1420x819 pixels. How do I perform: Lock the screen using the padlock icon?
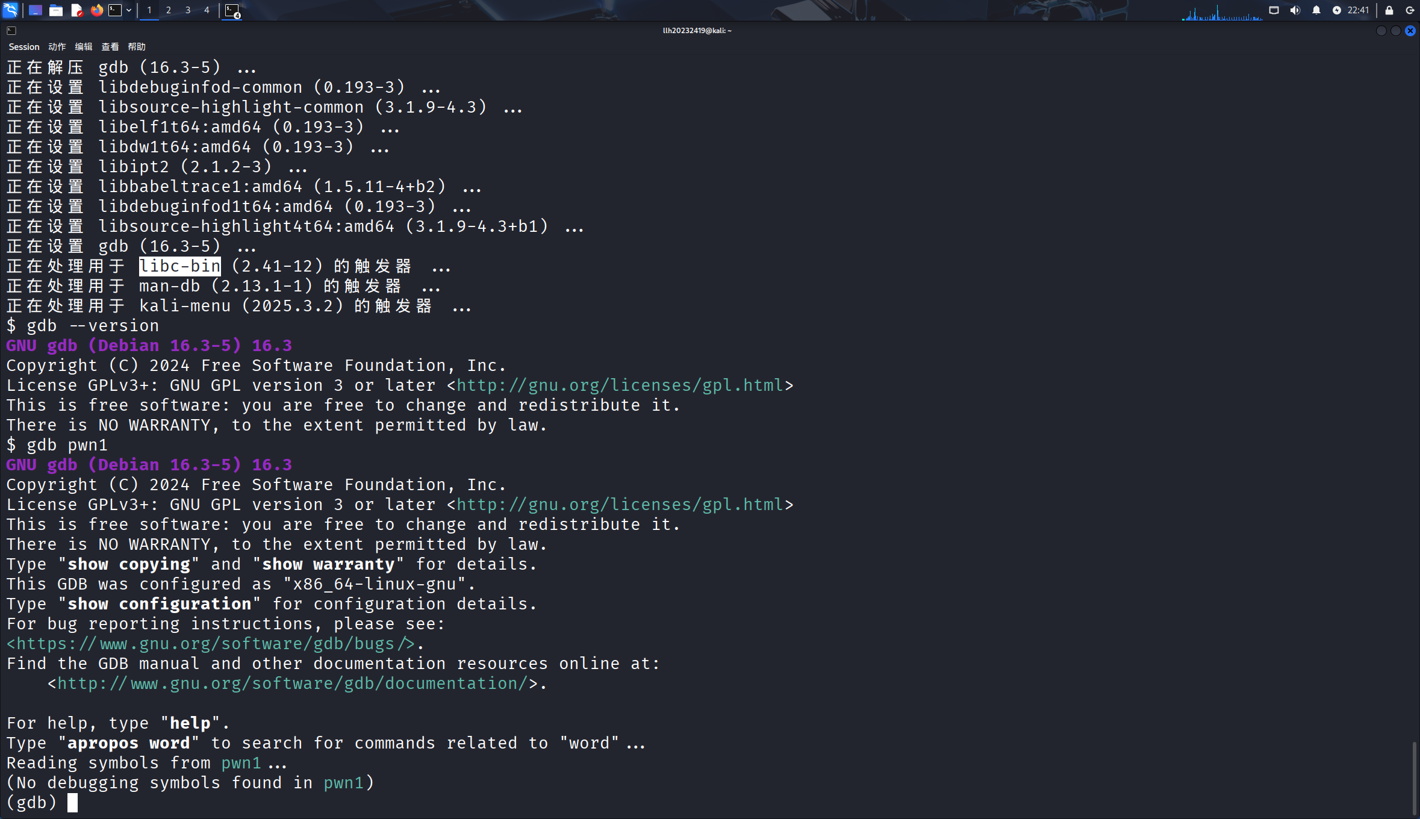(x=1389, y=10)
